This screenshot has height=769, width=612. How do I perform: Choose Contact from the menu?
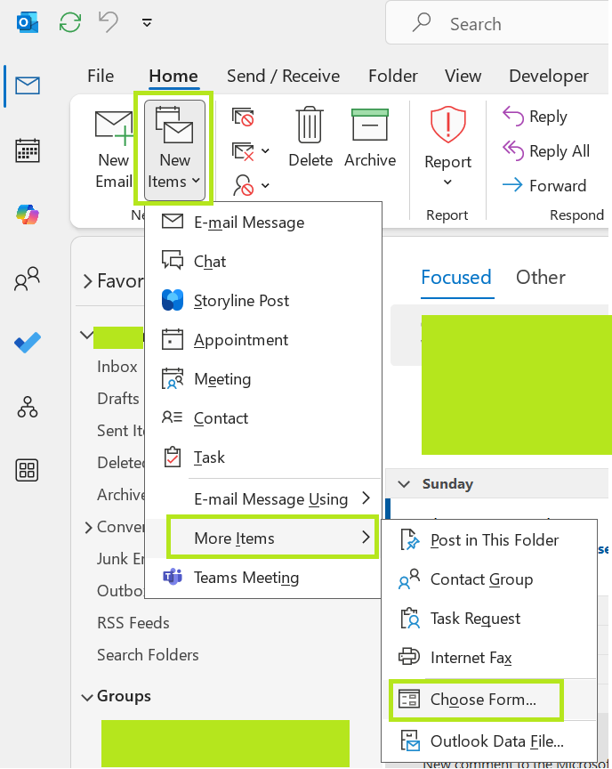click(x=263, y=418)
